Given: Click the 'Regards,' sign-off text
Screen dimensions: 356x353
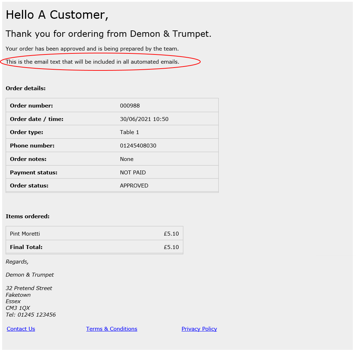Looking at the screenshot, I should click(17, 262).
